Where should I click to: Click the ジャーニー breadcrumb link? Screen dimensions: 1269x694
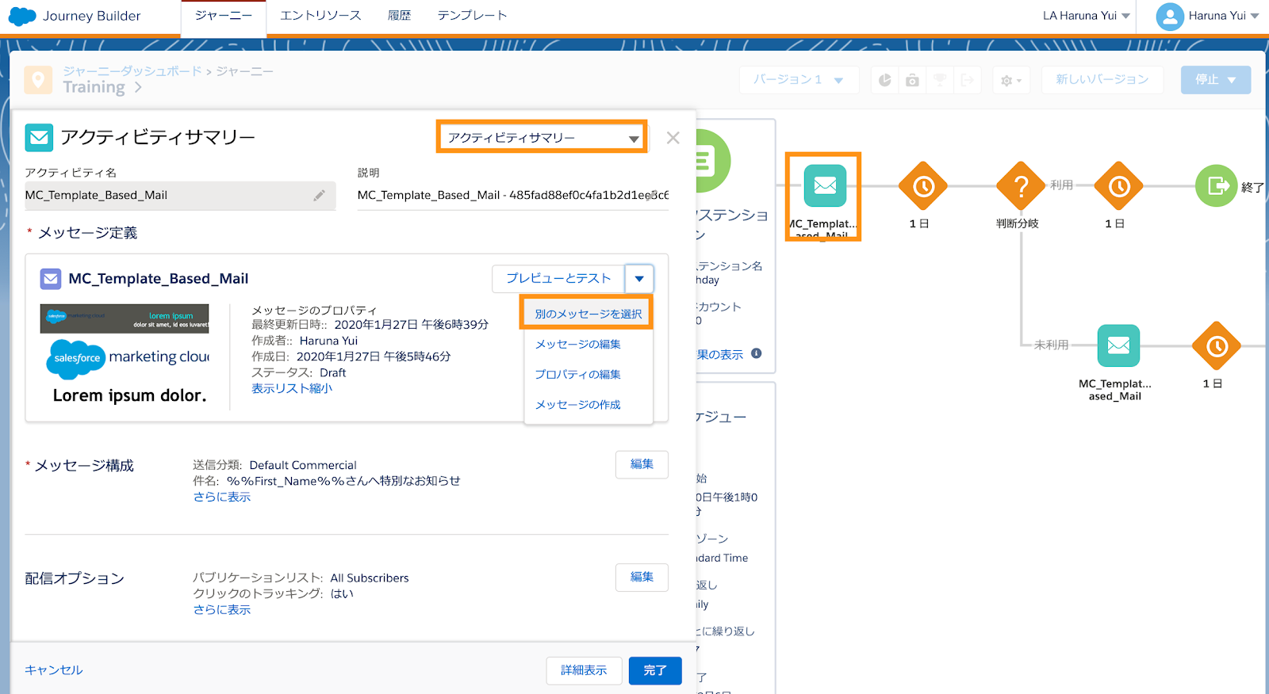244,71
